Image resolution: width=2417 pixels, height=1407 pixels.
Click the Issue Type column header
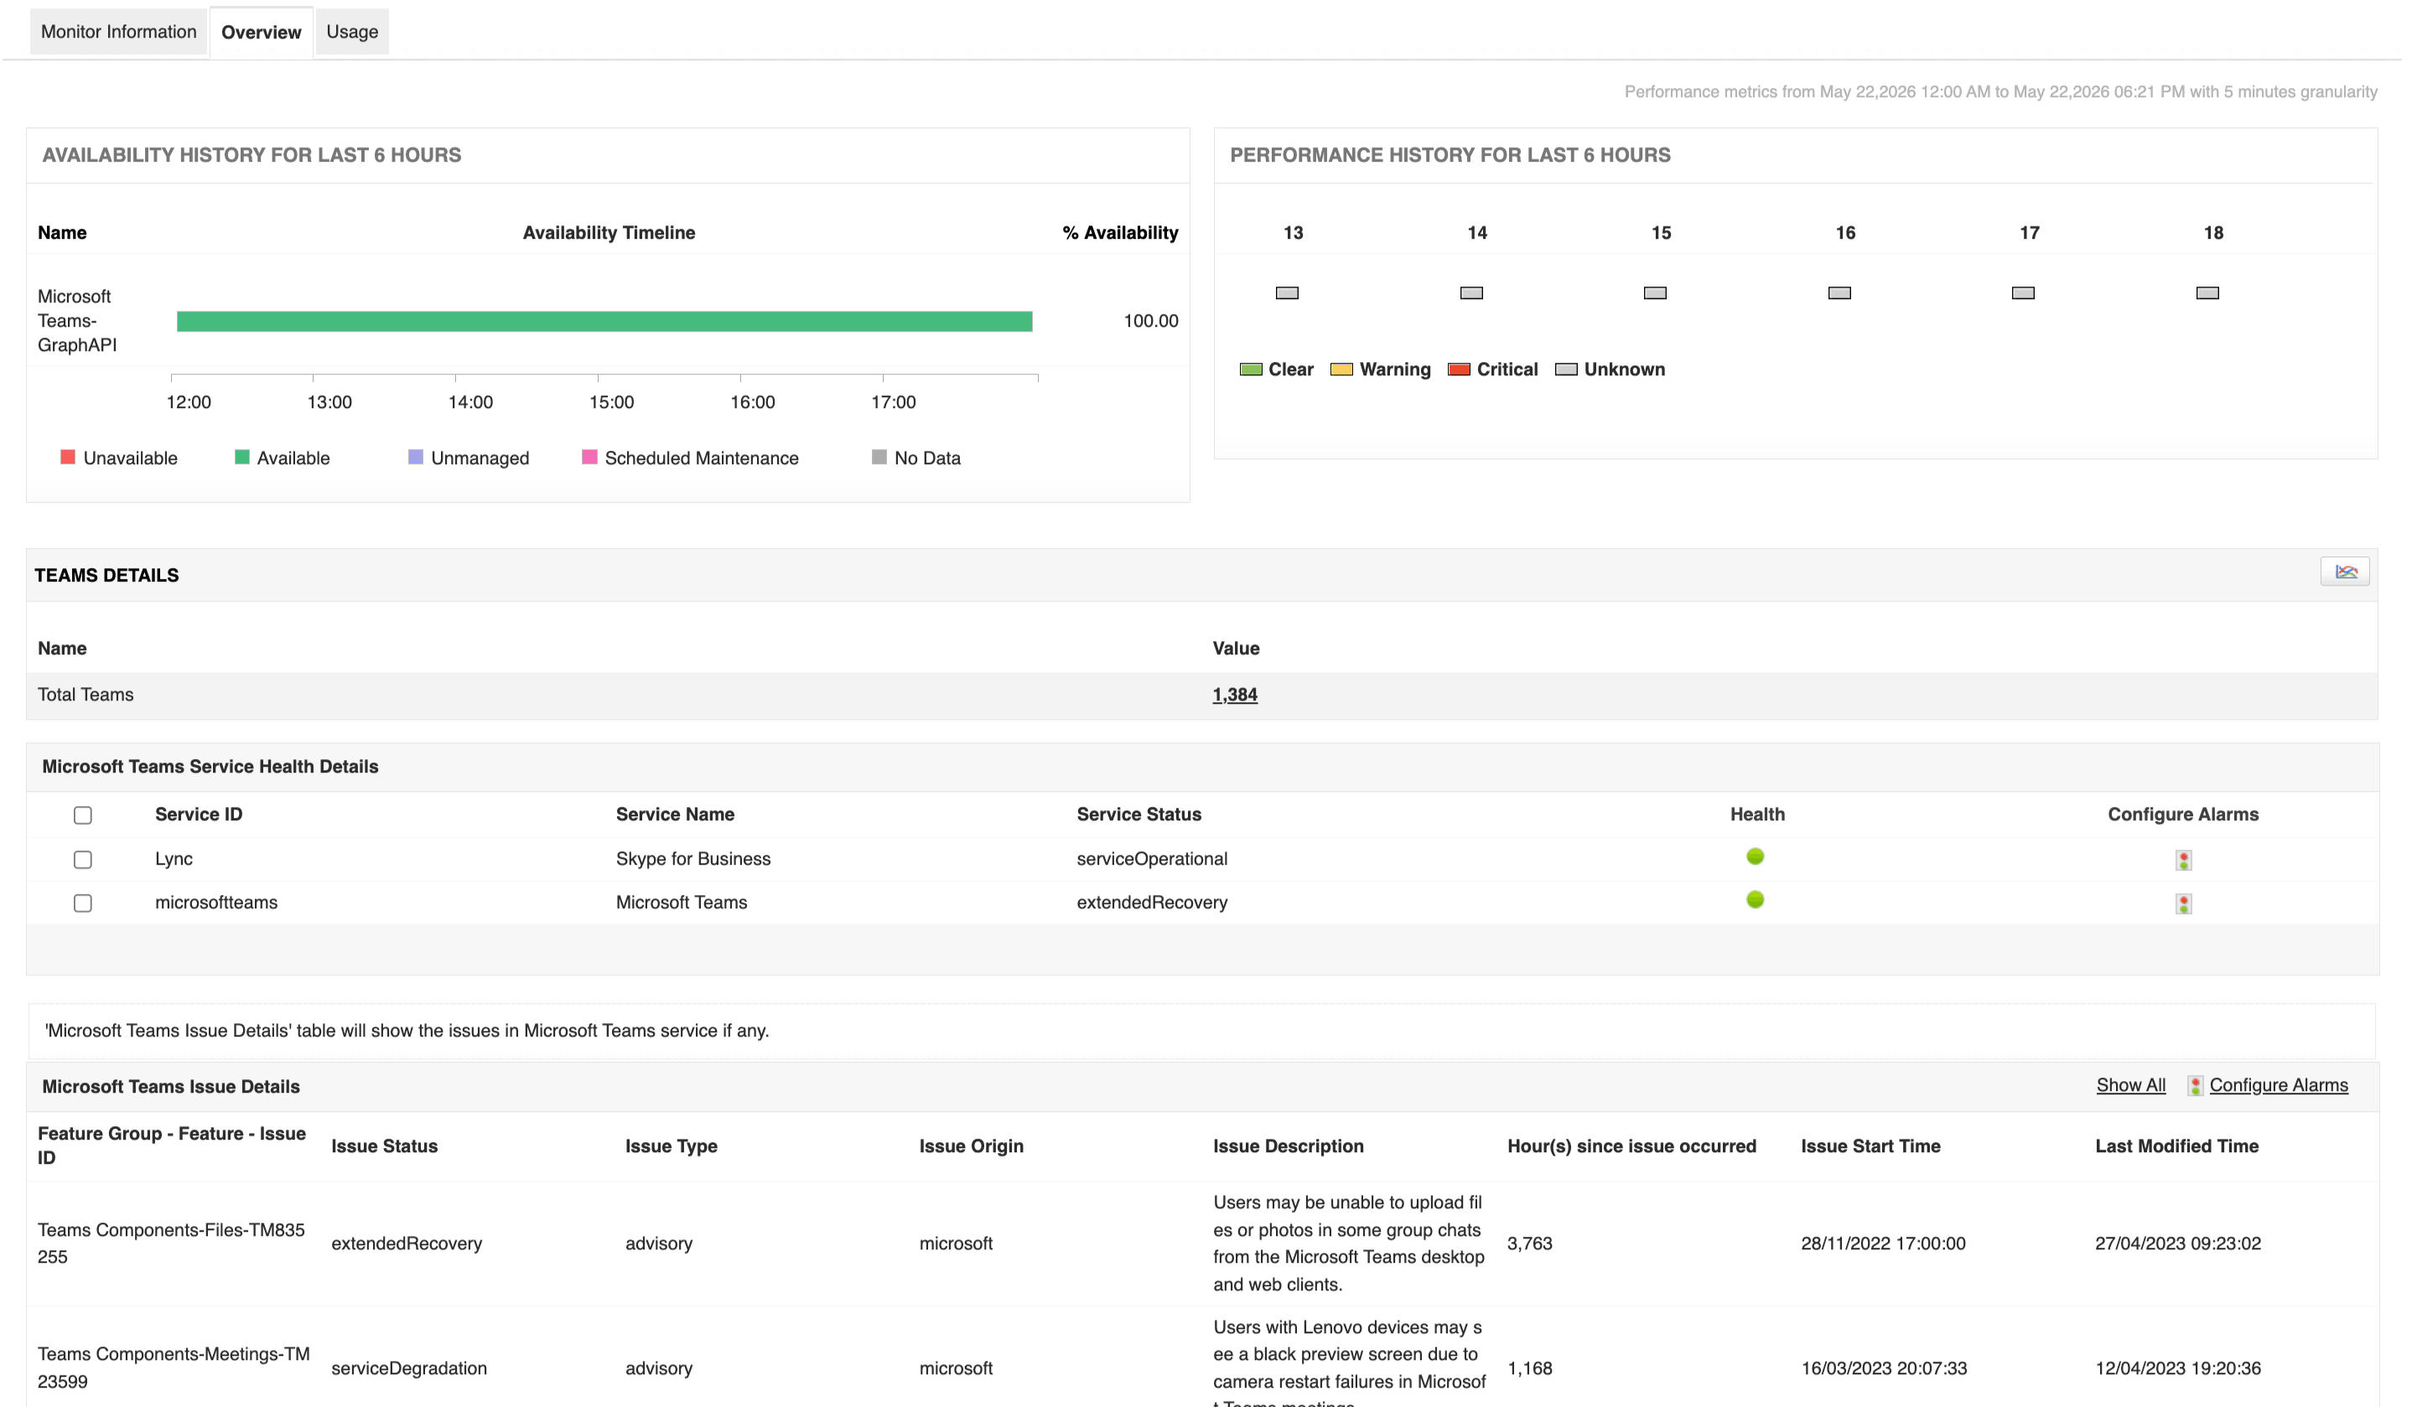[x=671, y=1146]
